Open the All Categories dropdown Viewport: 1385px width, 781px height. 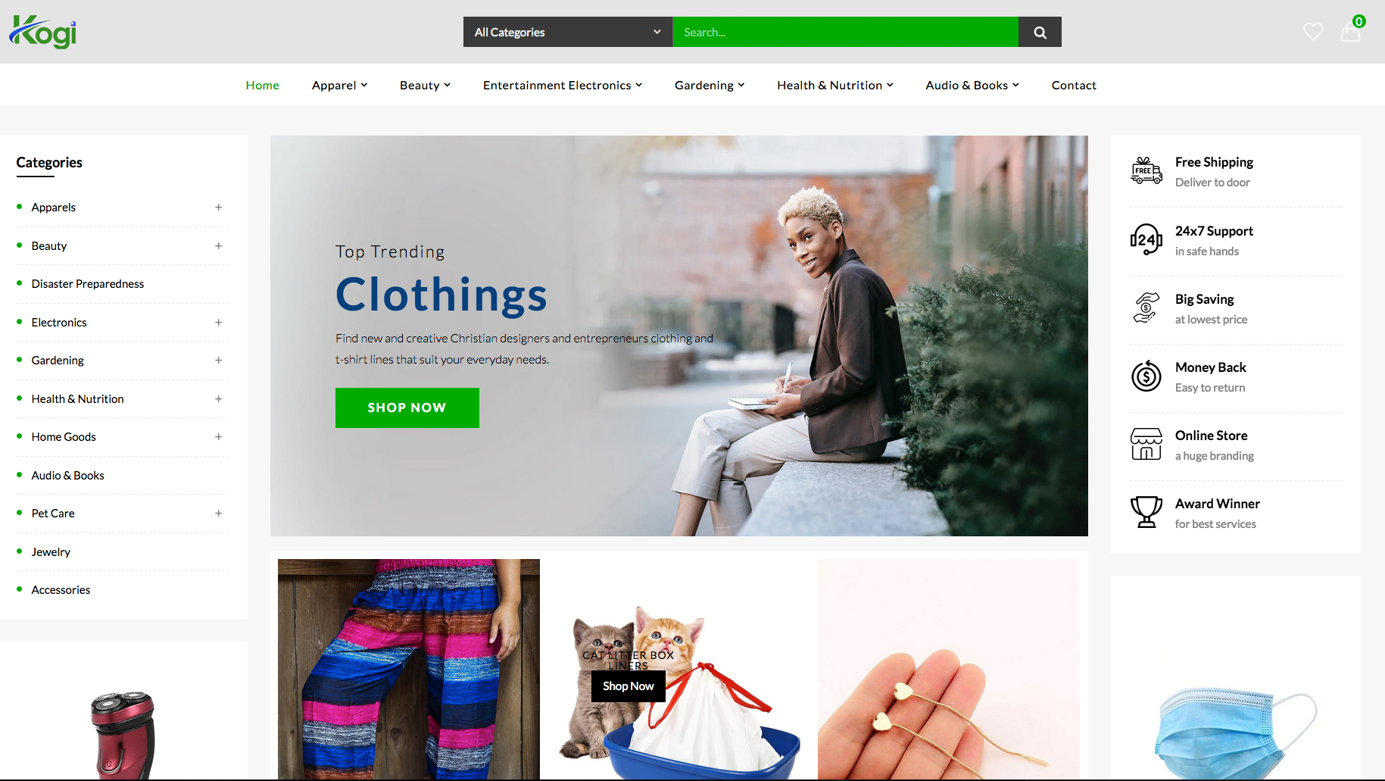[x=568, y=32]
